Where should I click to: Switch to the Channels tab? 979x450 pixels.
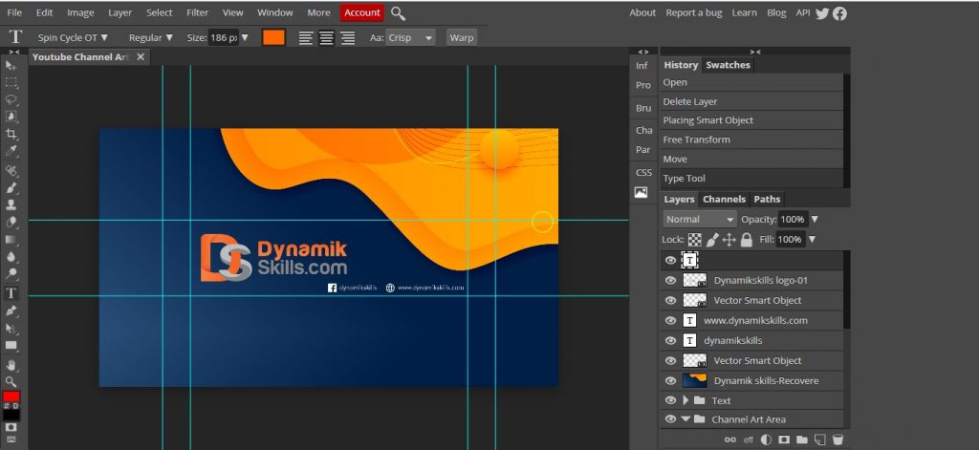pyautogui.click(x=725, y=199)
